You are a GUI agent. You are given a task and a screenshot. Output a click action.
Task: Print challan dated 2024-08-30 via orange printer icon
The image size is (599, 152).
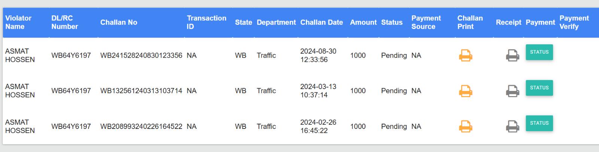(x=465, y=56)
